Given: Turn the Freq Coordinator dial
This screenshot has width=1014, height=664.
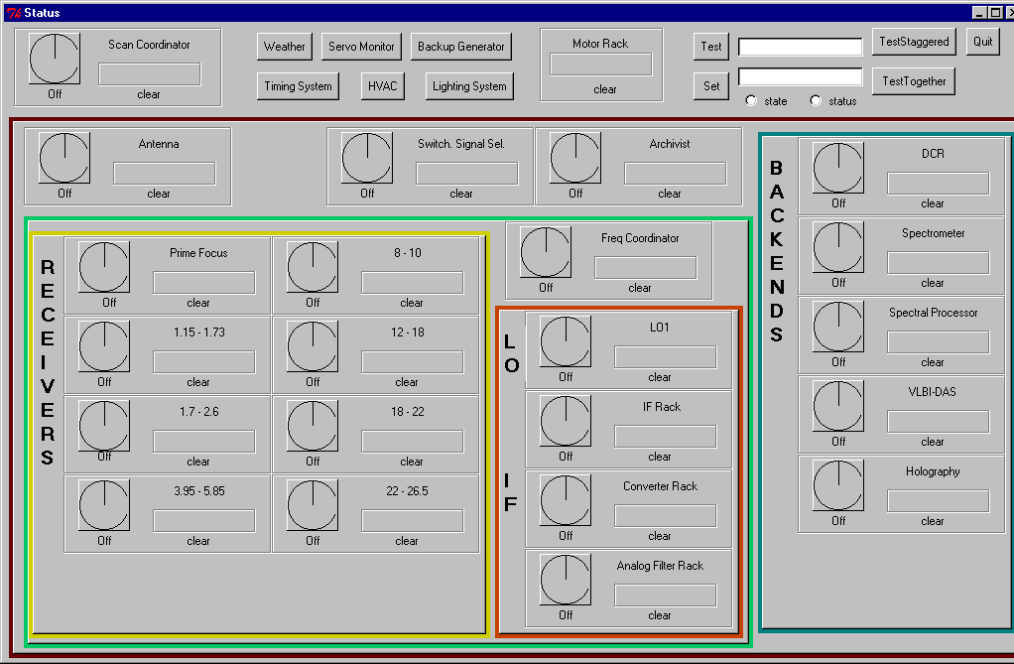Looking at the screenshot, I should coord(544,251).
